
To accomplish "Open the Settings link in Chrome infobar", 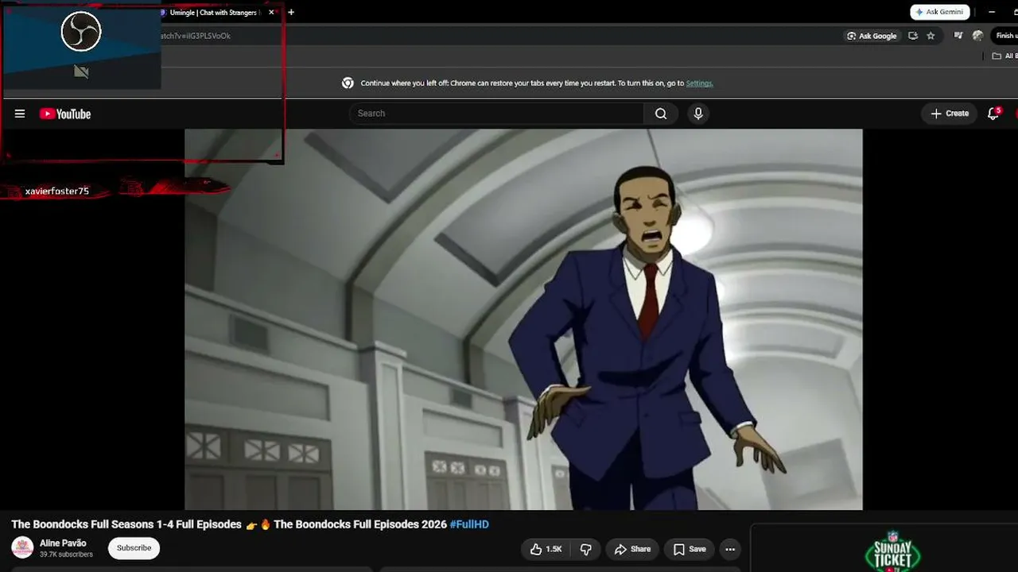I will [x=699, y=83].
